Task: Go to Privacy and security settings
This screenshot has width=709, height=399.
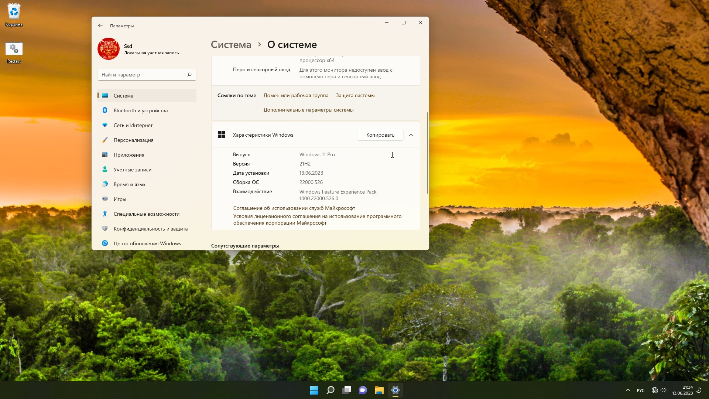Action: (x=150, y=229)
